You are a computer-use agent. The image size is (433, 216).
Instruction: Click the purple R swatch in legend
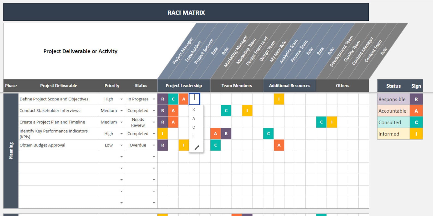pyautogui.click(x=416, y=99)
